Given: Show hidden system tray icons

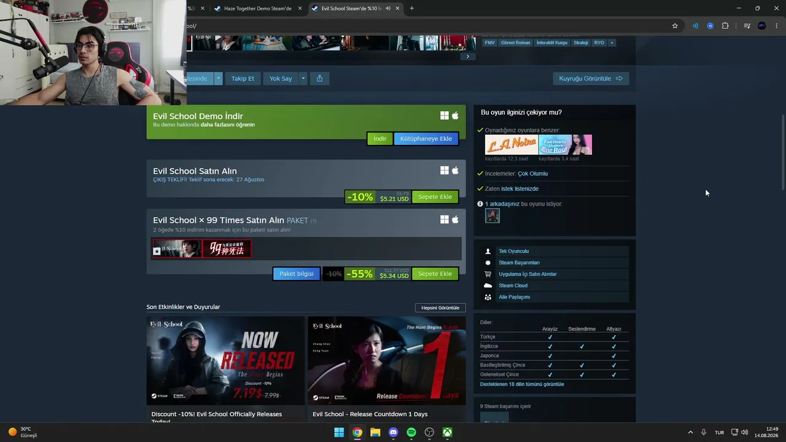Looking at the screenshot, I should click(x=690, y=432).
